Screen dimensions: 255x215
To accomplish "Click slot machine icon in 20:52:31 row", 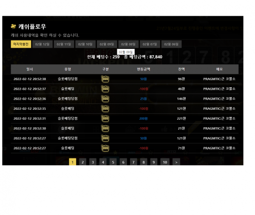I will 105,119.
